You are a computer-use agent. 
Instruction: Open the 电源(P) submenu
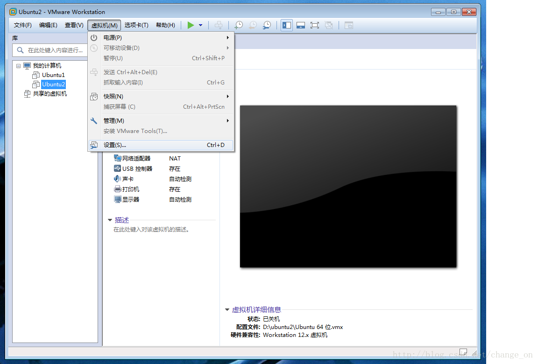coord(161,38)
